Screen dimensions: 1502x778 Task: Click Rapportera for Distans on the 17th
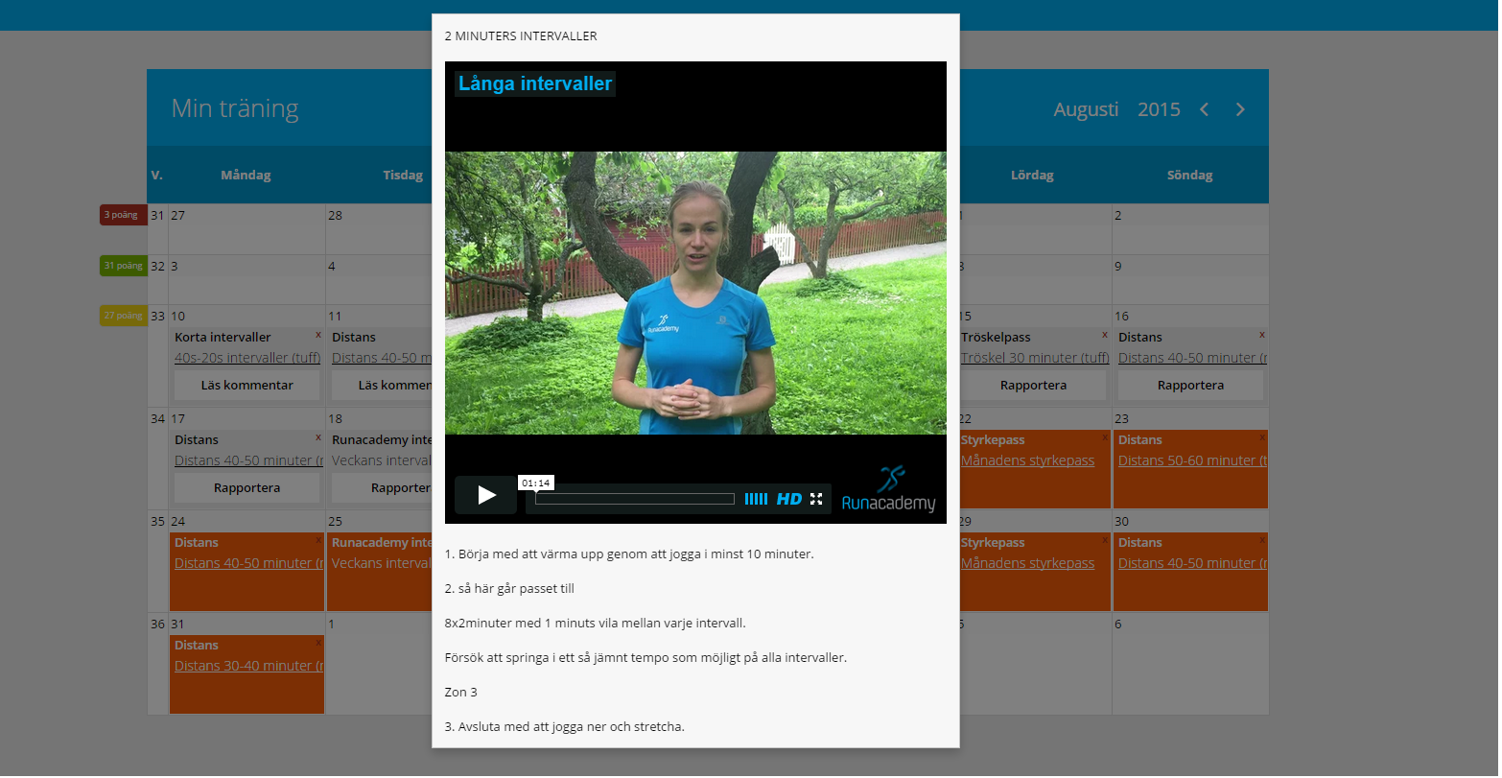click(x=246, y=488)
